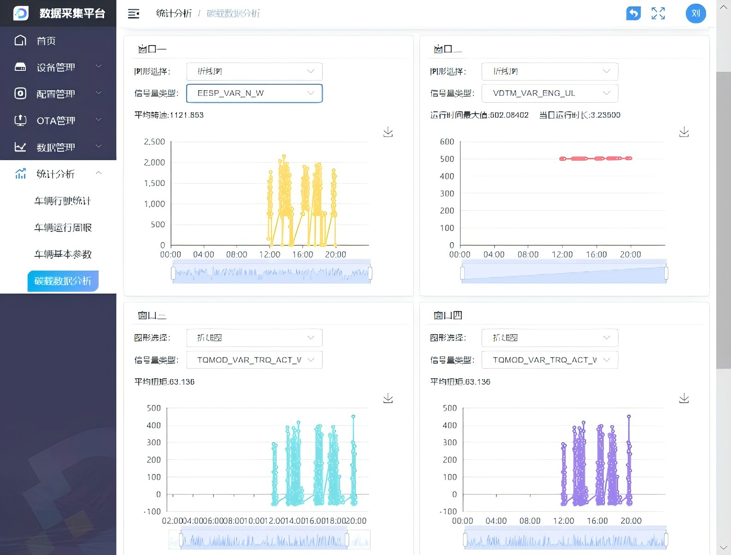The height and width of the screenshot is (555, 731).
Task: Expand the 设备管理 sidebar menu
Action: coord(58,67)
